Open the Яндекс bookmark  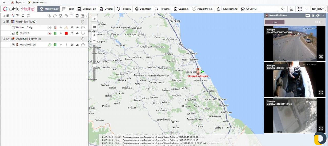click(17, 2)
